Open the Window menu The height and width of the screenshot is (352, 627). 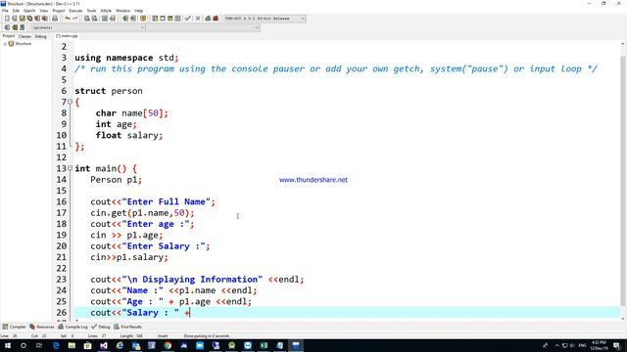(x=122, y=11)
